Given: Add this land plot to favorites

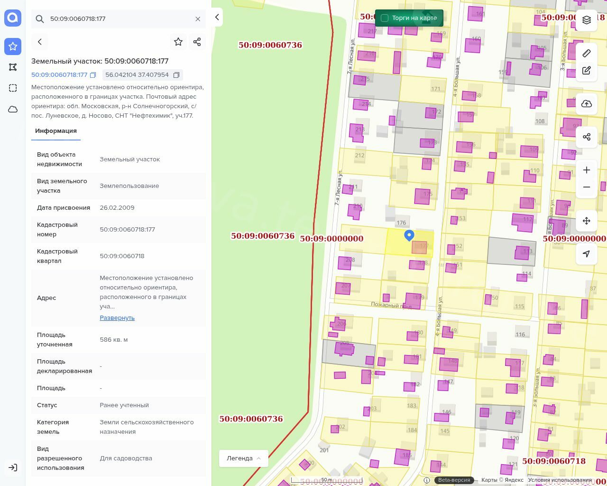Looking at the screenshot, I should (x=178, y=42).
